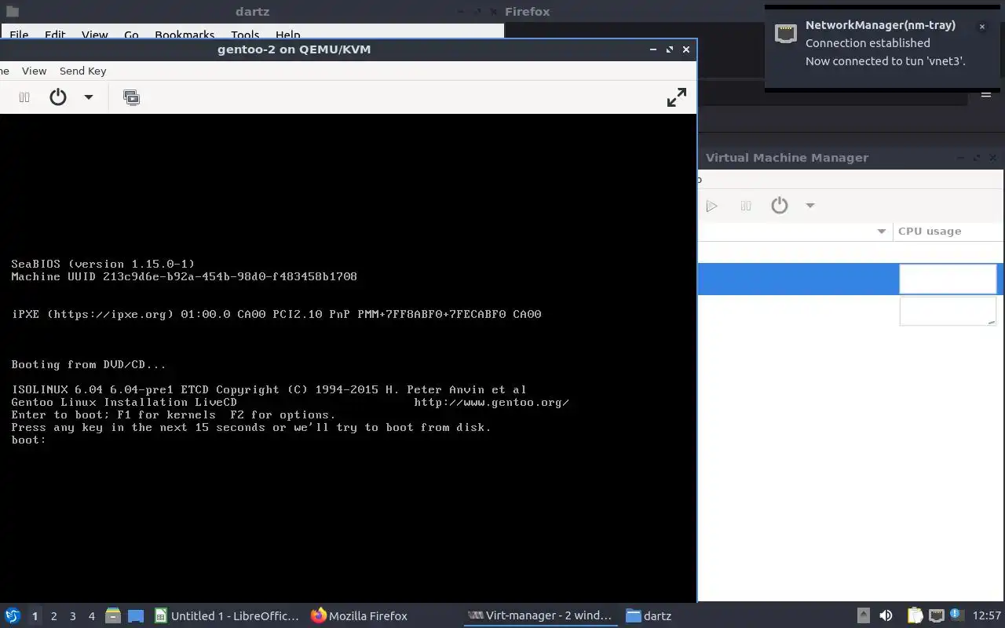Click the Name column sort arrow in Virtual Machine Manager
This screenshot has width=1005, height=628.
point(881,231)
